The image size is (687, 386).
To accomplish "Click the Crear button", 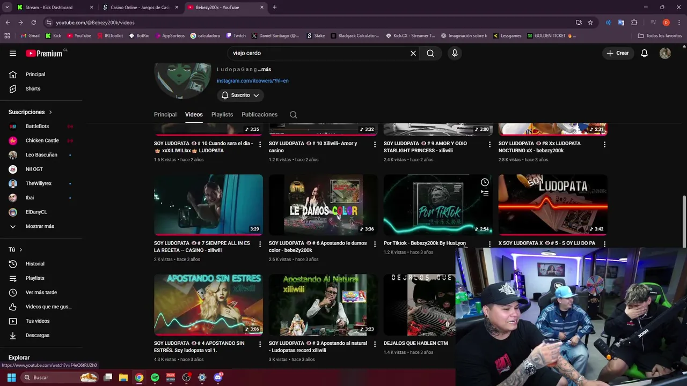I will (x=617, y=53).
